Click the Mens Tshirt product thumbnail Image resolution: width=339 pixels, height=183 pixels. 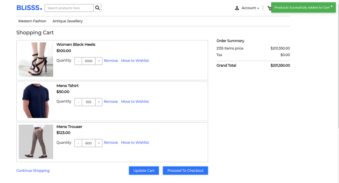point(36,101)
